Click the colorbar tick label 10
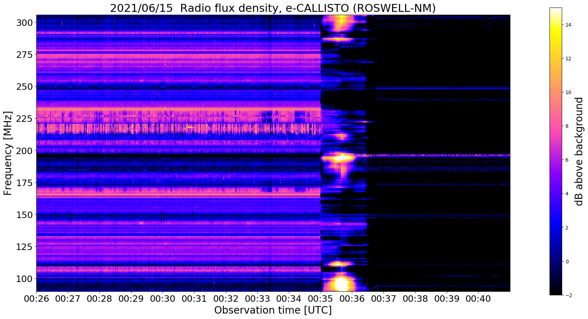 pos(569,92)
